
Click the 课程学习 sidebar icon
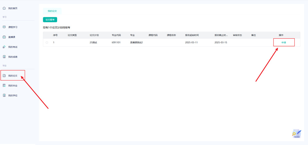[4, 27]
